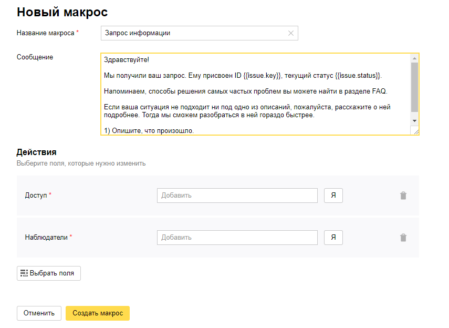Click the Действия section heading
This screenshot has height=328, width=449.
coord(35,152)
